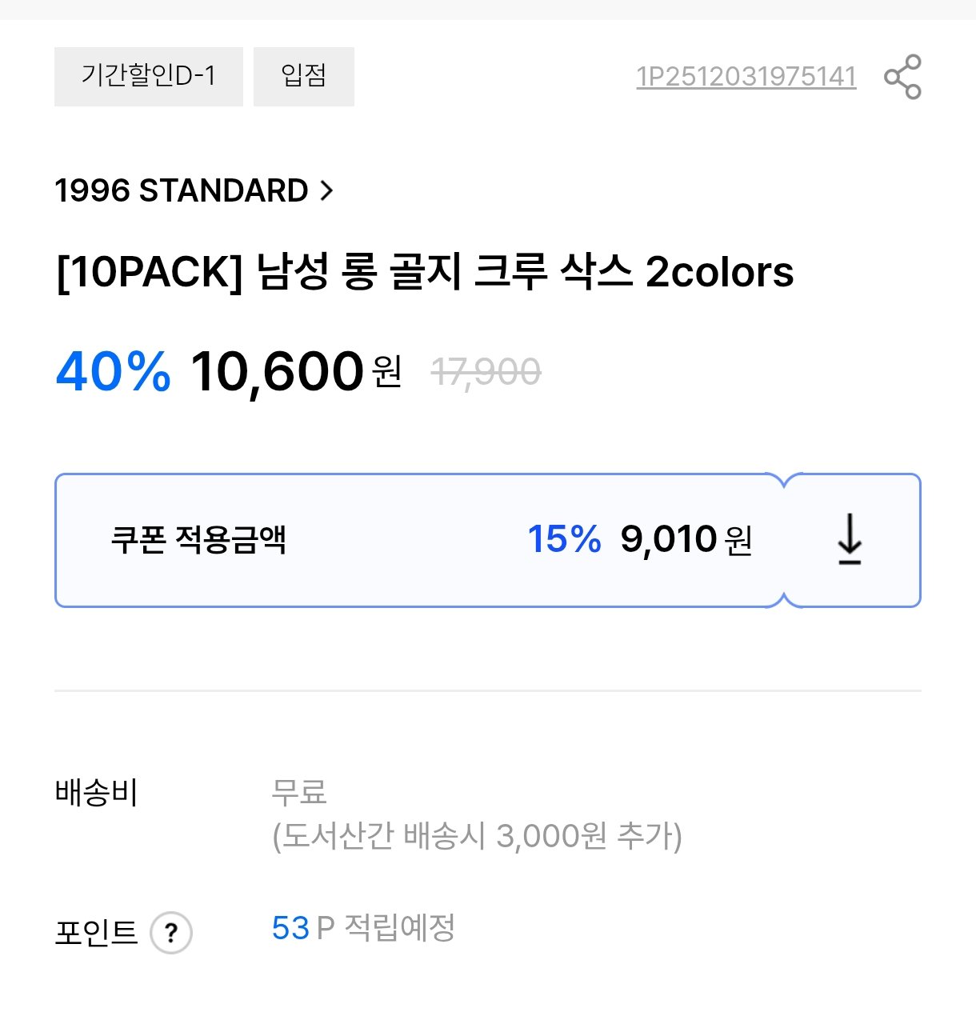Open the brand page arrow next to 1996 STANDARD

click(328, 190)
